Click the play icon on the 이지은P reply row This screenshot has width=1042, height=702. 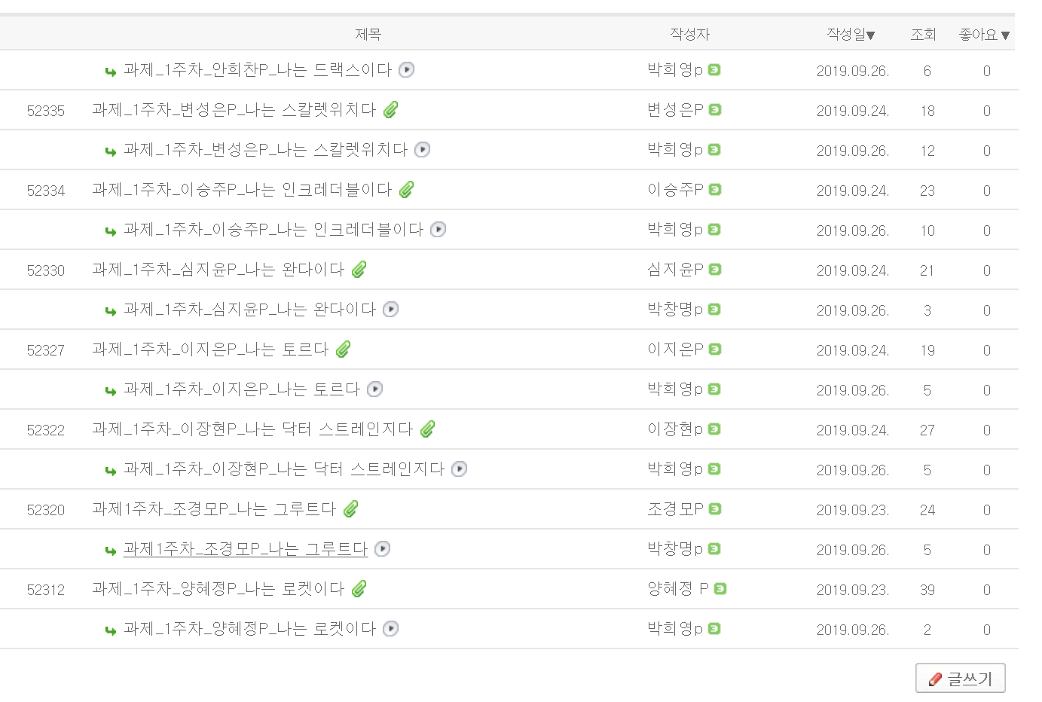tap(374, 389)
